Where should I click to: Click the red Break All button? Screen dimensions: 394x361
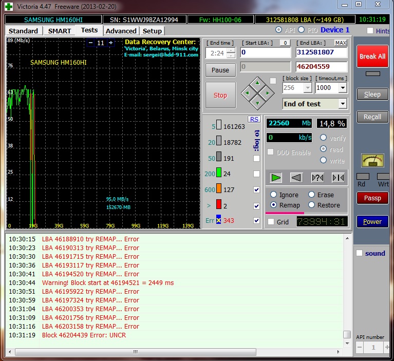pos(372,56)
